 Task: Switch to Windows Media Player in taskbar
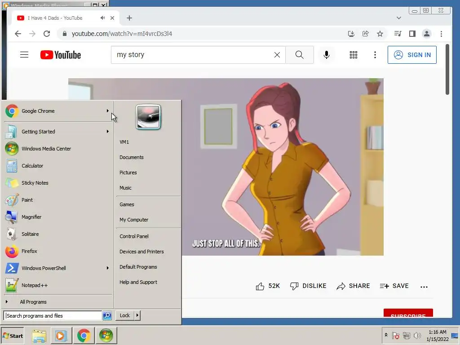pos(61,336)
